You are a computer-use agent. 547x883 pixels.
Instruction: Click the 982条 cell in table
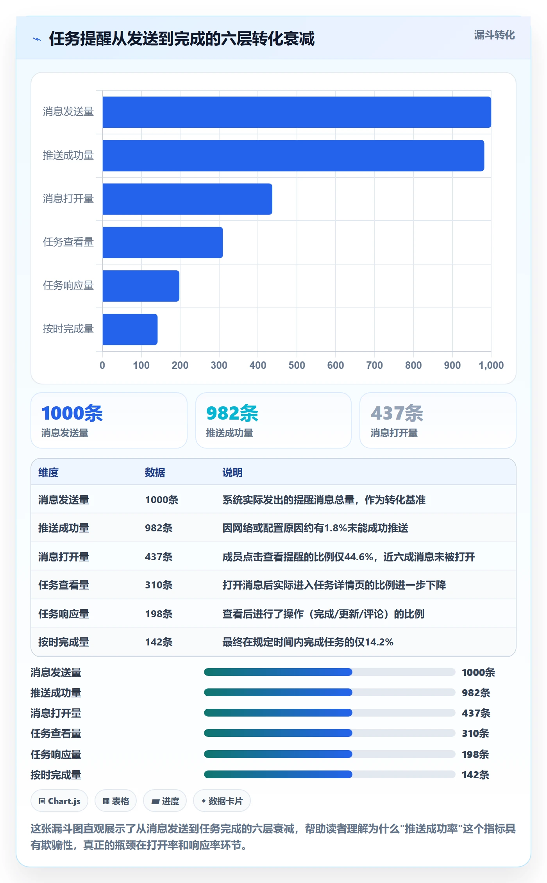(x=159, y=528)
